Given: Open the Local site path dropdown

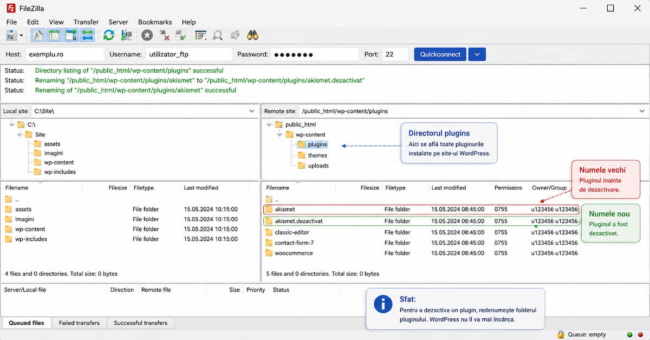Looking at the screenshot, I should click(x=251, y=111).
